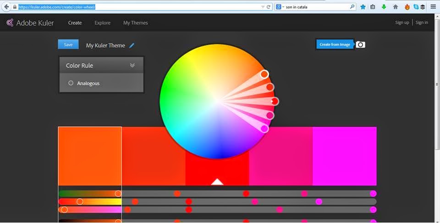440x223 pixels.
Task: Click the browser home icon
Action: [x=396, y=7]
